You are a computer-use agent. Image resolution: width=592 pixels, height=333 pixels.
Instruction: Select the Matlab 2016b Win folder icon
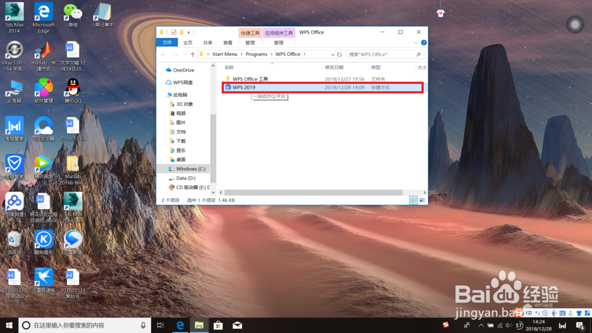coord(73,170)
